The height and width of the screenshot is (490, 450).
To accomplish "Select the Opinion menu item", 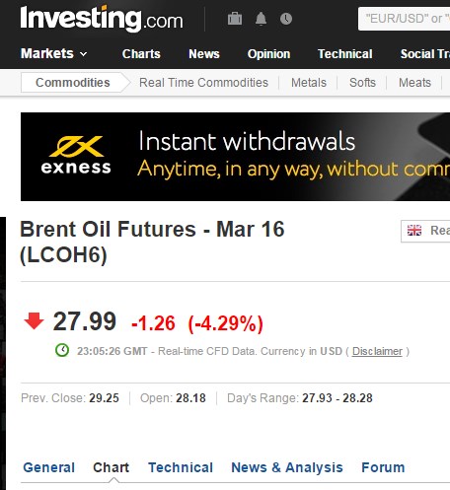I will (268, 54).
